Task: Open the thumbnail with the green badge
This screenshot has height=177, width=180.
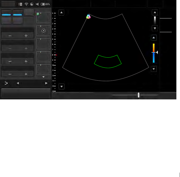Action: (x=44, y=18)
